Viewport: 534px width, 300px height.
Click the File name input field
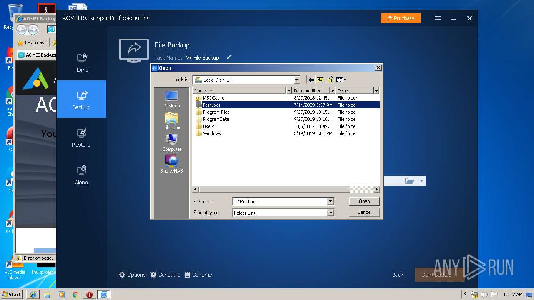tap(280, 201)
